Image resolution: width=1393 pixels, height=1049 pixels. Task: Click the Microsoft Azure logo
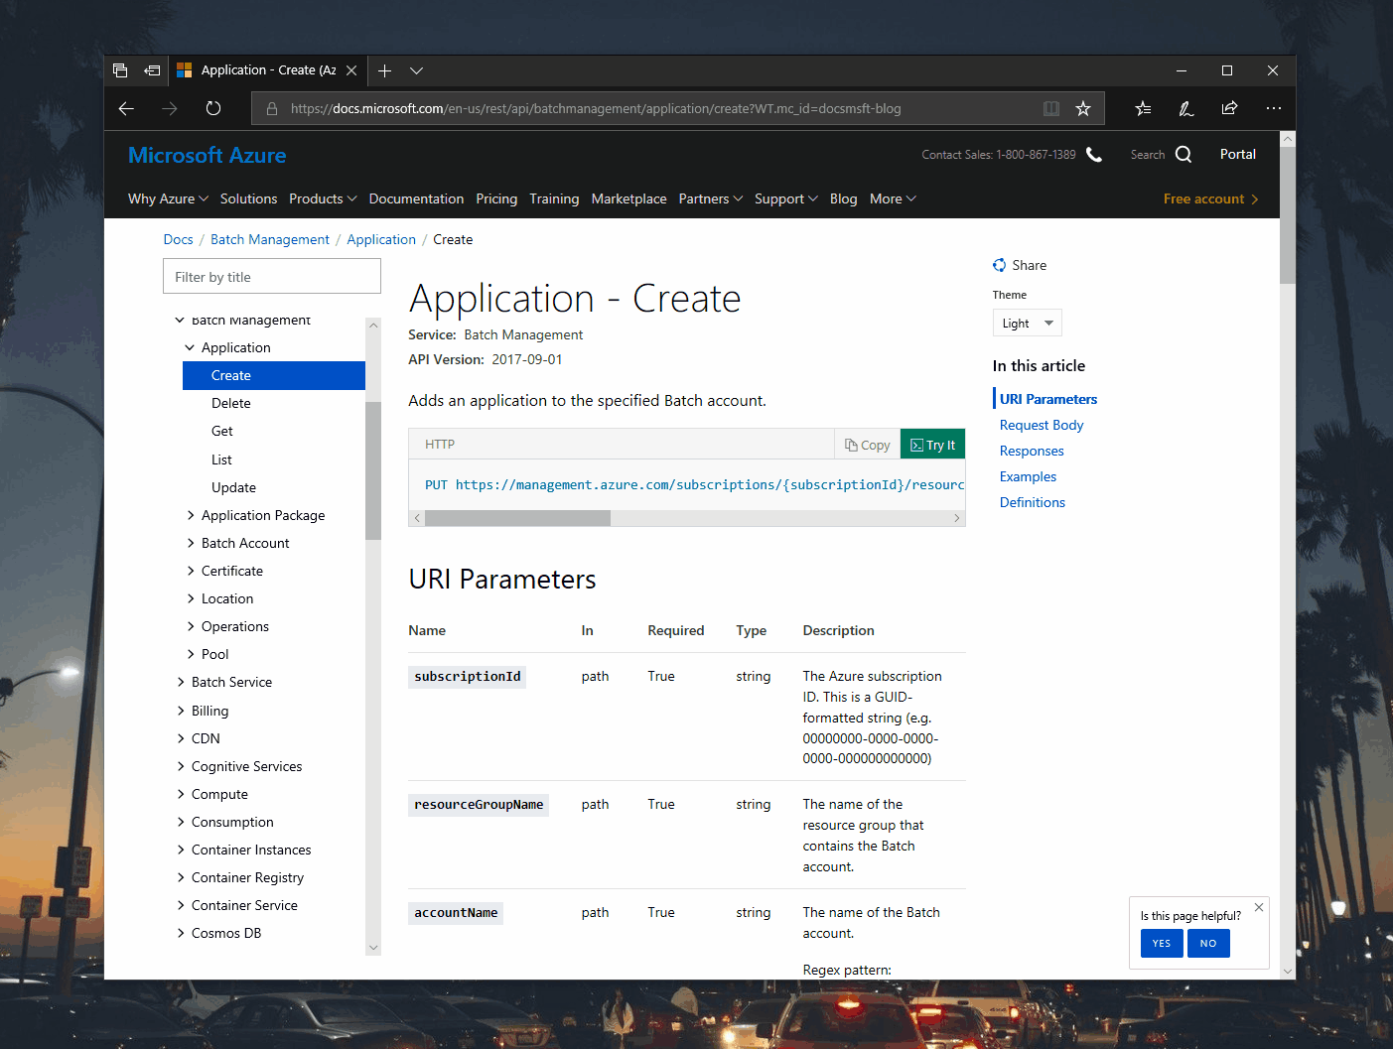tap(208, 155)
